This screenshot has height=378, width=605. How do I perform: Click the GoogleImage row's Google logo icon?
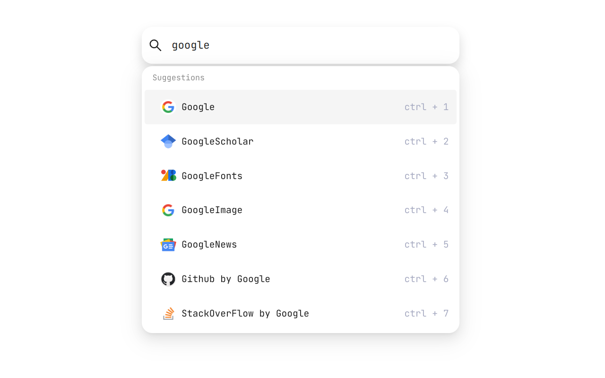168,210
